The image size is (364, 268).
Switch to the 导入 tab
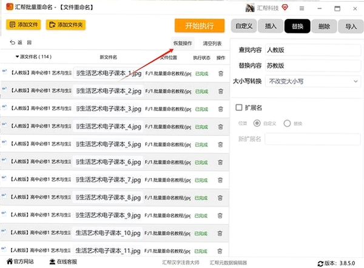pyautogui.click(x=351, y=27)
